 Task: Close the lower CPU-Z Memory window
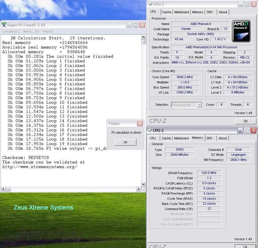point(254,130)
